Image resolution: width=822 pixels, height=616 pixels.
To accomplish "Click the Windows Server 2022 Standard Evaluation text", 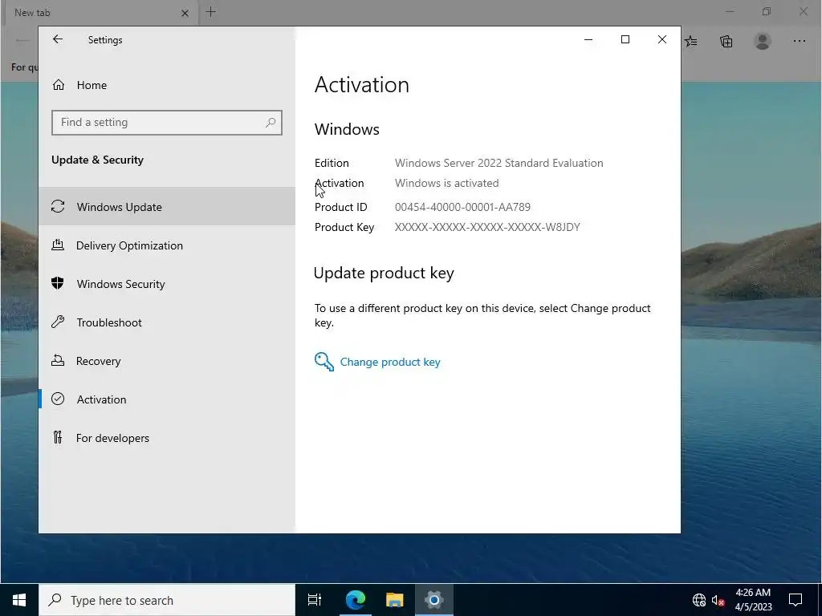I will pos(498,163).
